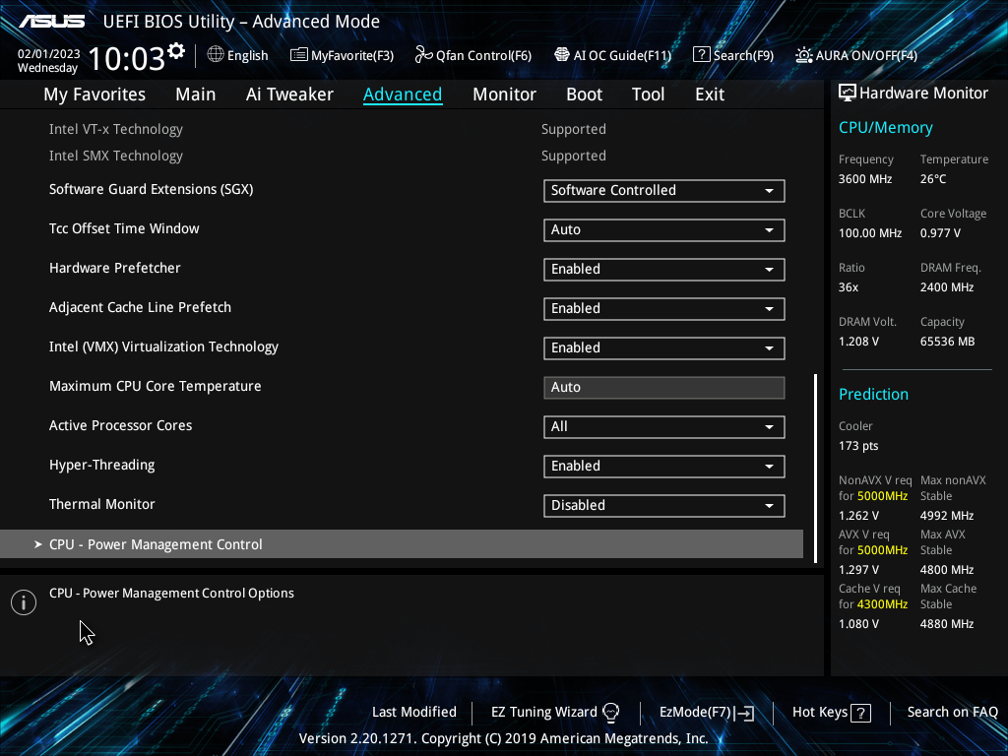Click Last Modified button
Viewport: 1008px width, 756px height.
coord(414,713)
